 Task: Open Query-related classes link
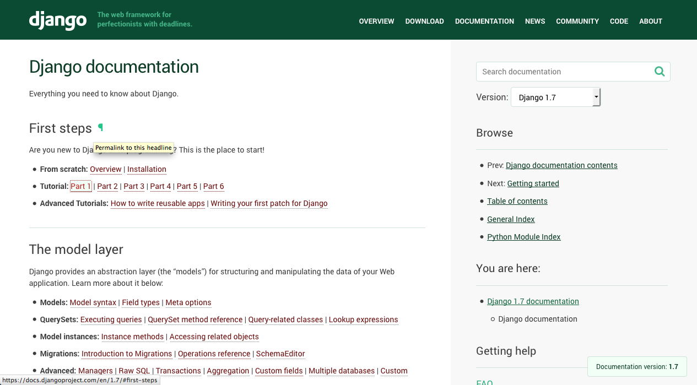(x=285, y=319)
